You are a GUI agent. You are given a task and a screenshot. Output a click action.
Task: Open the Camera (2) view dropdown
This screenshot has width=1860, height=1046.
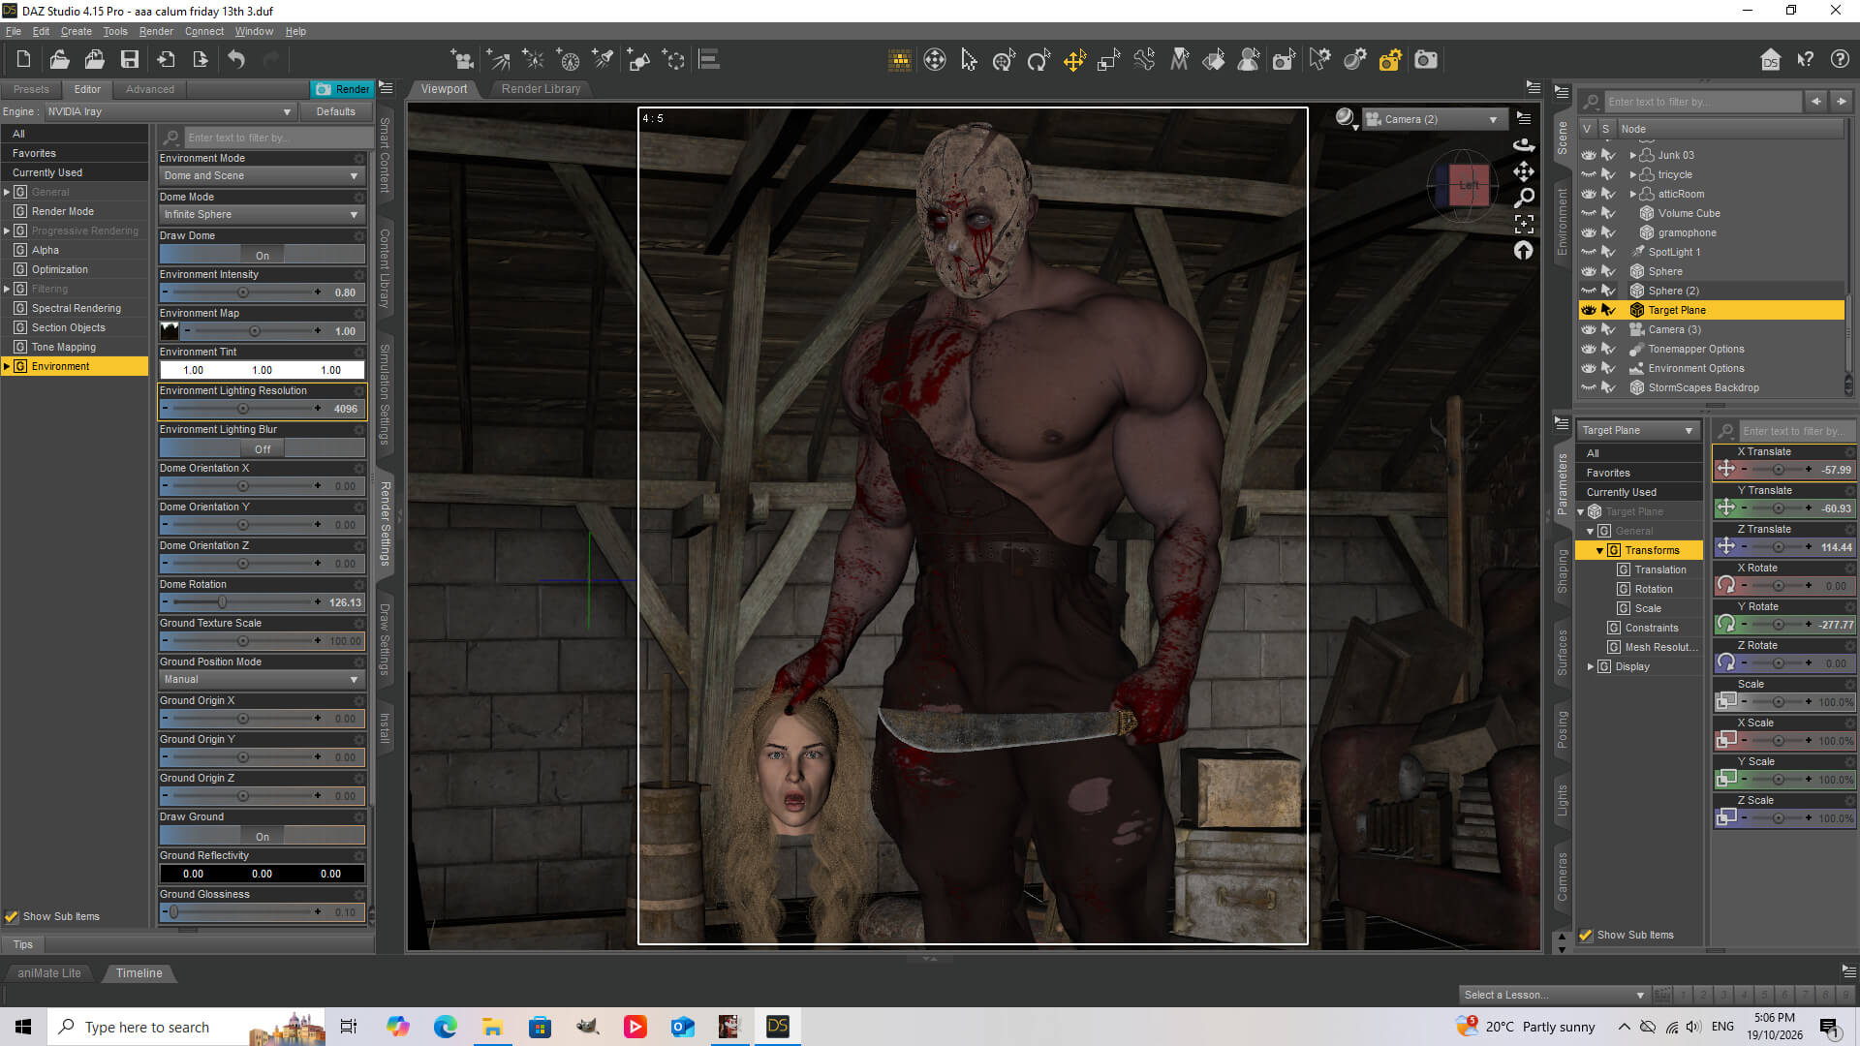point(1434,119)
